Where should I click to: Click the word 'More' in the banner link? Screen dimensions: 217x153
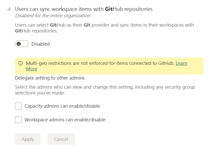click(31, 69)
